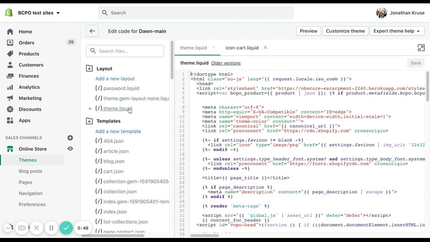The image size is (430, 242).
Task: Switch to the icon-cart.liquid tab
Action: click(242, 48)
